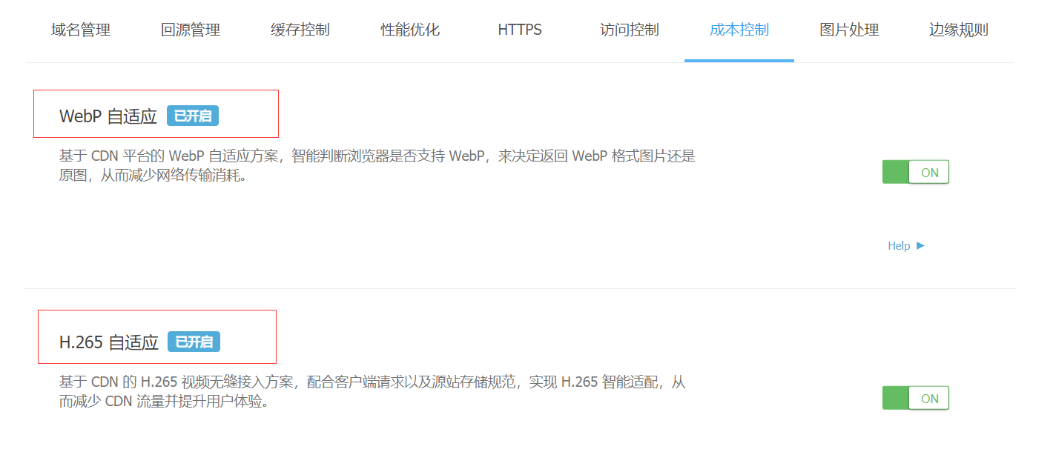Switch to the 回源管理 tab
1053x452 pixels.
(x=191, y=30)
